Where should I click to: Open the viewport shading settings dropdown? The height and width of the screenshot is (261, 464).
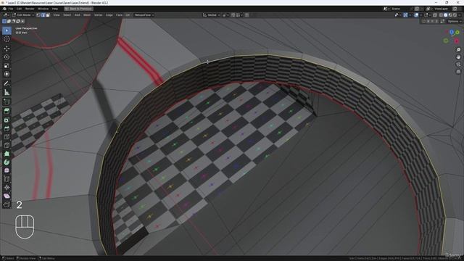pos(460,14)
